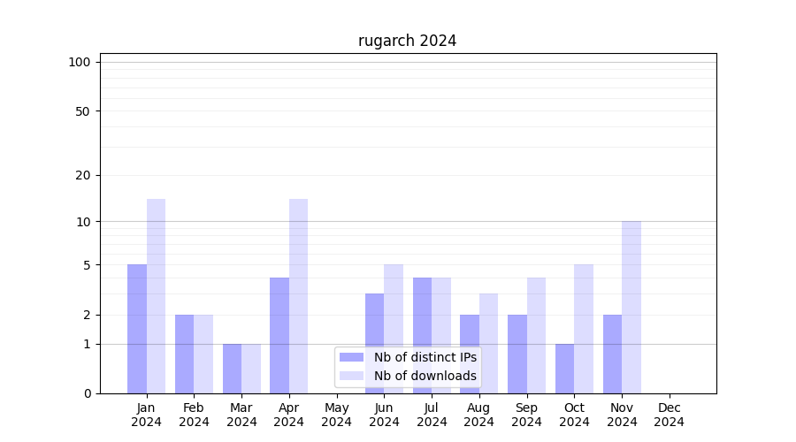The width and height of the screenshot is (796, 442).
Task: Click the 'Dec 2024' x-axis label
Action: pos(670,415)
